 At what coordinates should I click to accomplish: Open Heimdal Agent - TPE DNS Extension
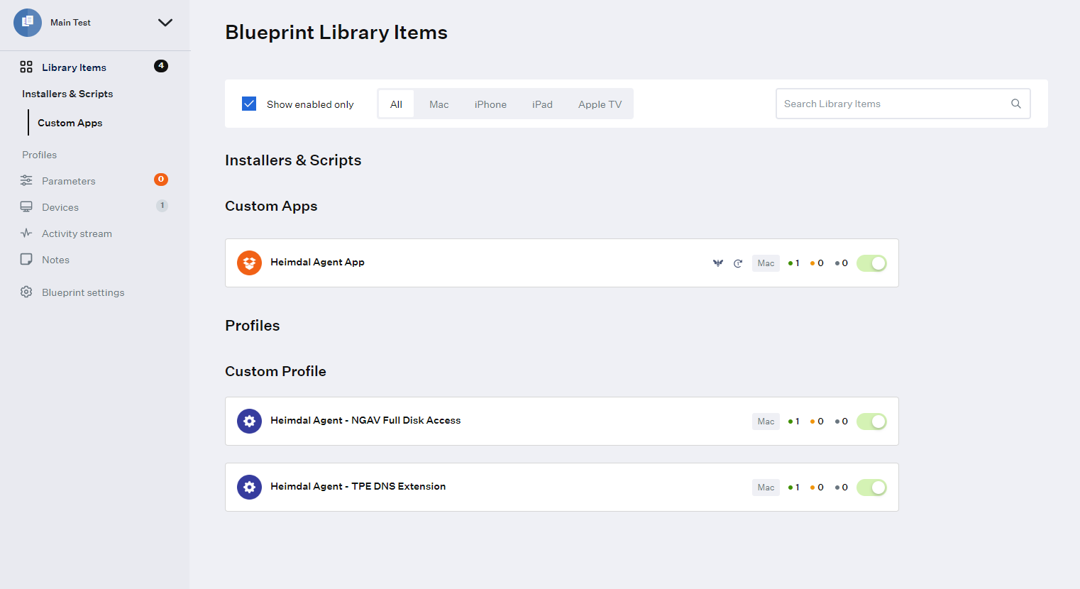[358, 486]
